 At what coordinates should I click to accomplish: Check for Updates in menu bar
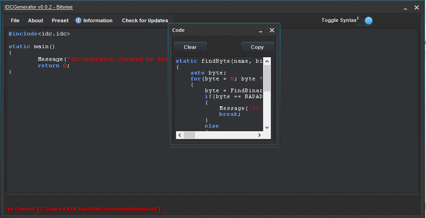[145, 20]
